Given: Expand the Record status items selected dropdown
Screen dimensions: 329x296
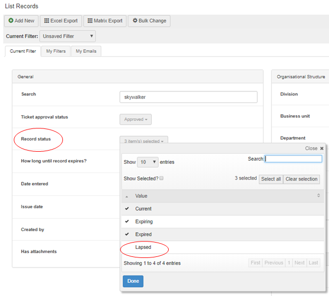Looking at the screenshot, I should coord(144,141).
